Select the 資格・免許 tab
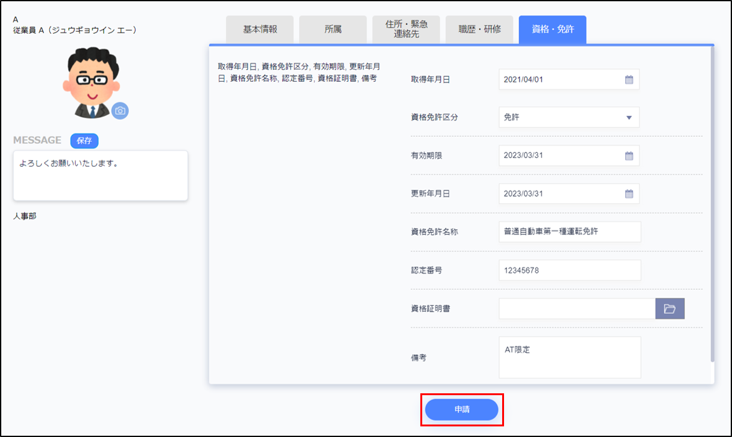The width and height of the screenshot is (732, 437). [x=552, y=29]
